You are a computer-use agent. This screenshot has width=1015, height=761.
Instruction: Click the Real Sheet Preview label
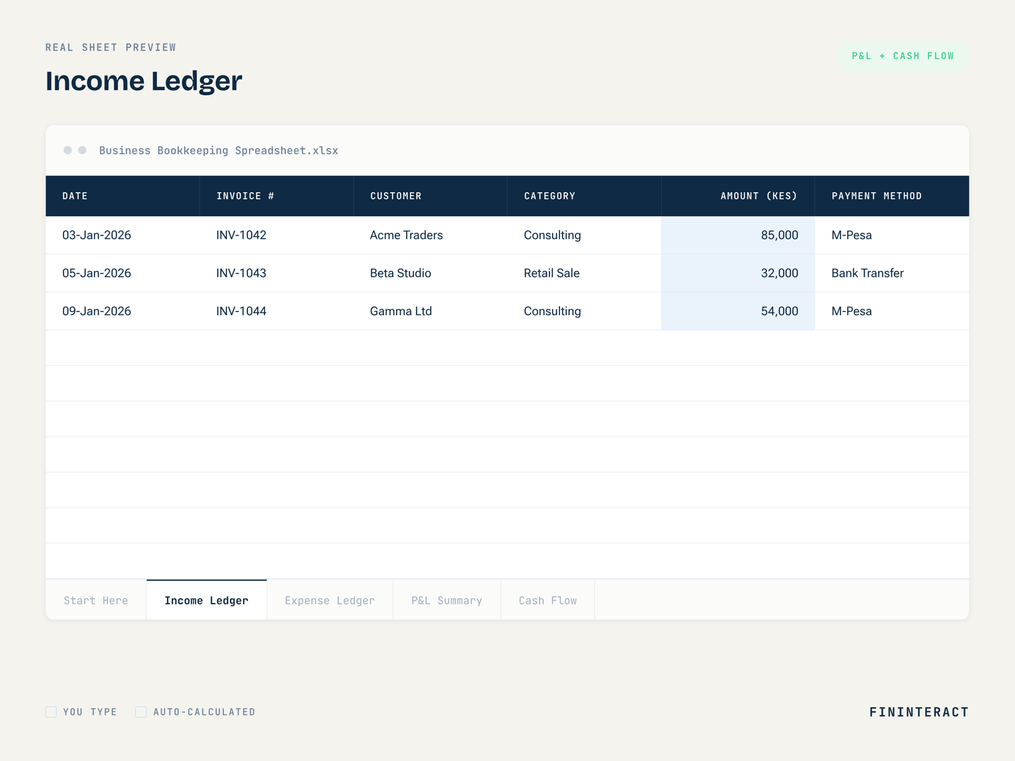111,48
